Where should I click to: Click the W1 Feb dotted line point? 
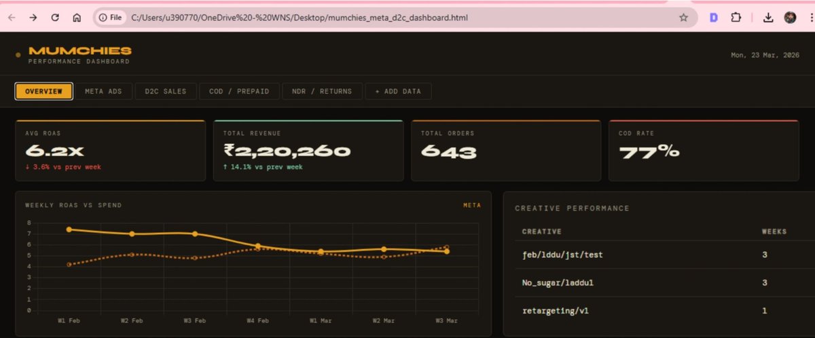tap(69, 265)
